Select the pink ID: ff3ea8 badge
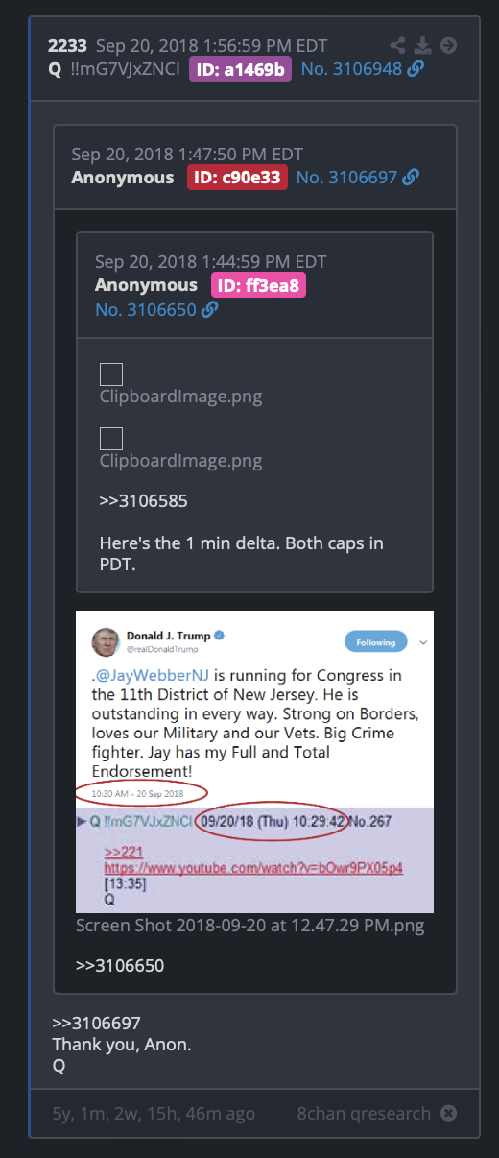This screenshot has width=499, height=1158. click(259, 285)
